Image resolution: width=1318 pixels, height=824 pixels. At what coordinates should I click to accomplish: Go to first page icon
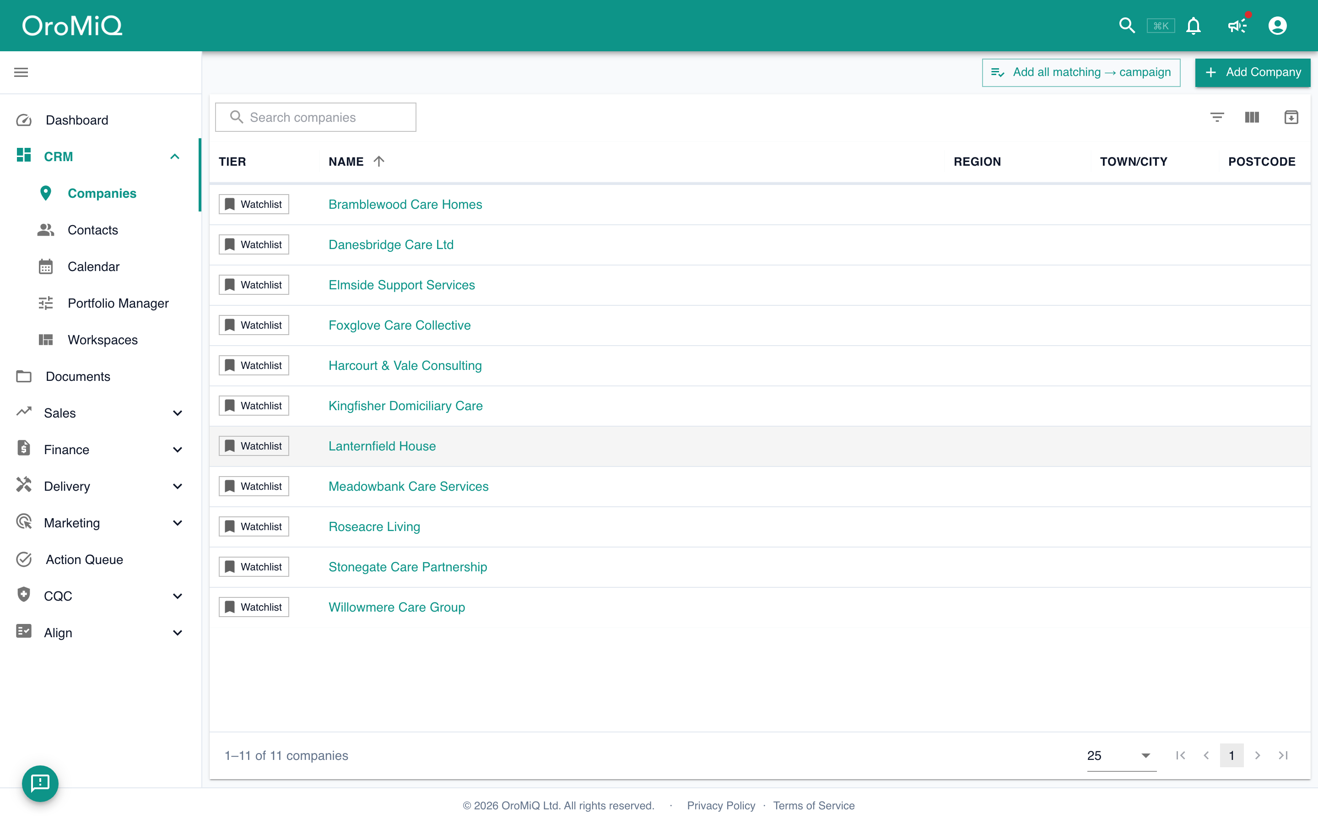tap(1180, 755)
